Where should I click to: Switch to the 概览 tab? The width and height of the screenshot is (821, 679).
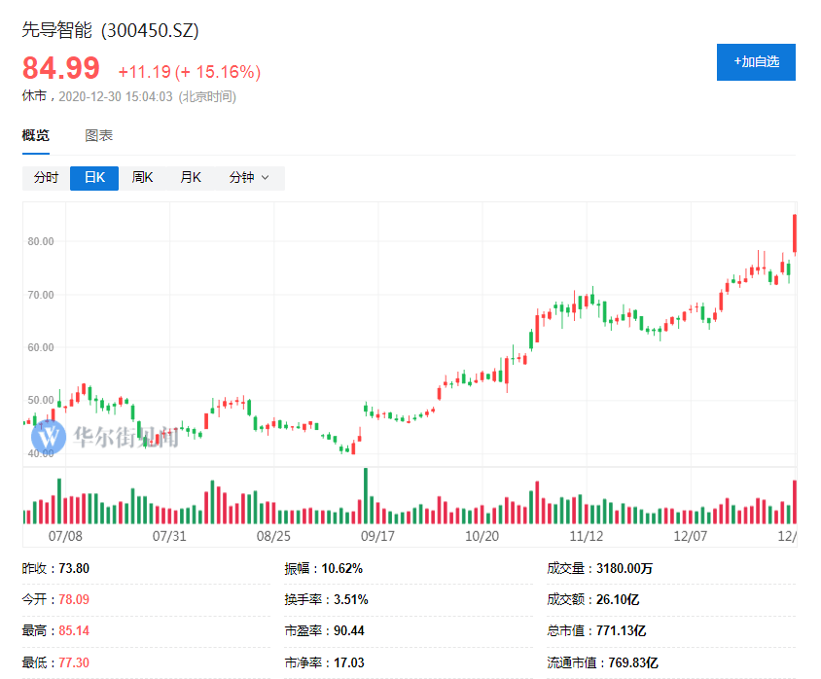coord(36,135)
